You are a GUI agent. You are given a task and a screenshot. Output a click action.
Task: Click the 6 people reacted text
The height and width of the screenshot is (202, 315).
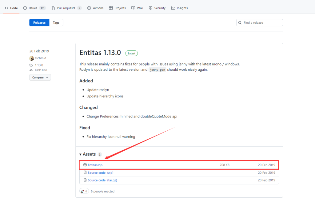(x=102, y=191)
